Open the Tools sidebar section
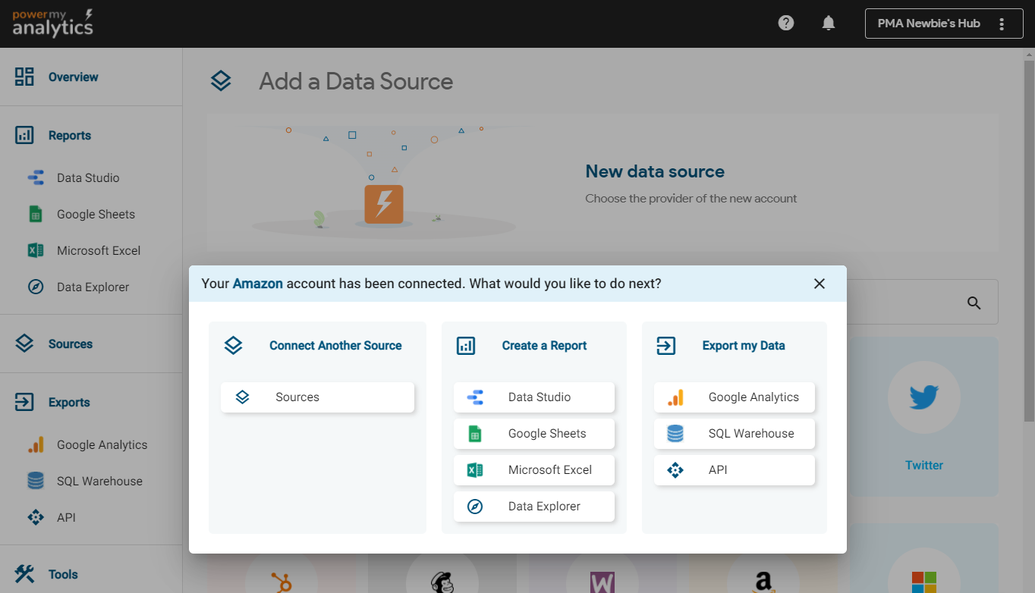The width and height of the screenshot is (1035, 593). 62,575
